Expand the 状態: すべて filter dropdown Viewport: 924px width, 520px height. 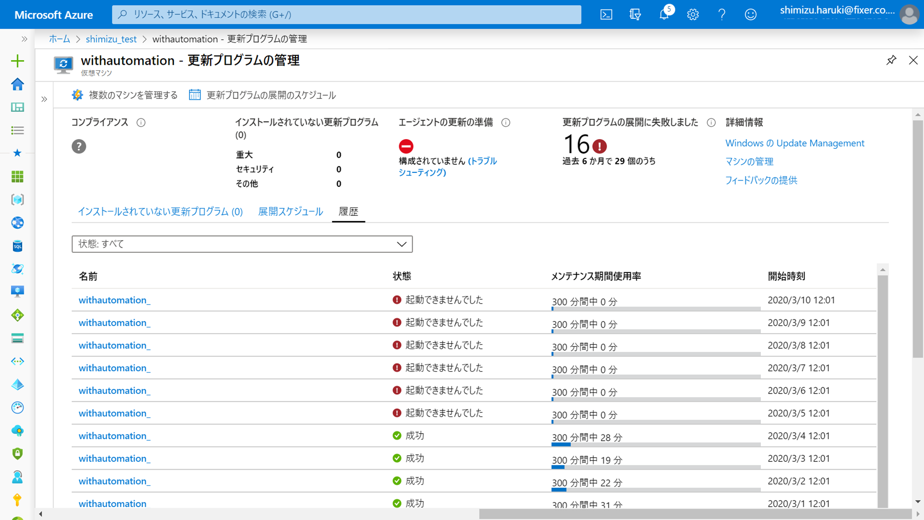pyautogui.click(x=242, y=244)
